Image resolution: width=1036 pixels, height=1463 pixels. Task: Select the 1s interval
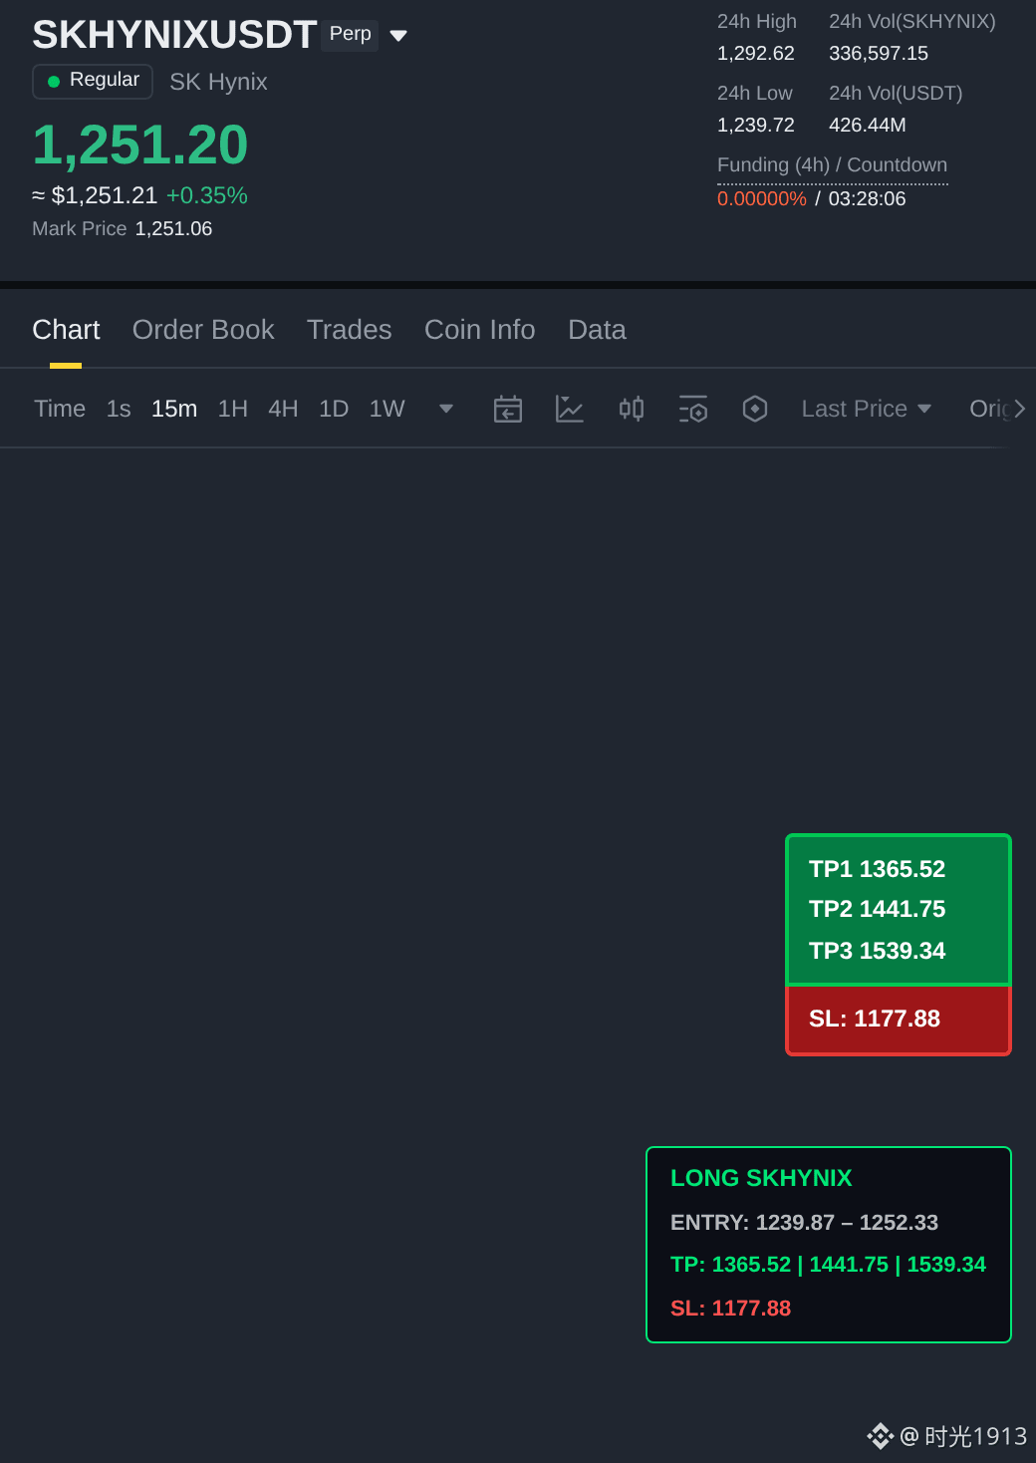click(x=119, y=409)
